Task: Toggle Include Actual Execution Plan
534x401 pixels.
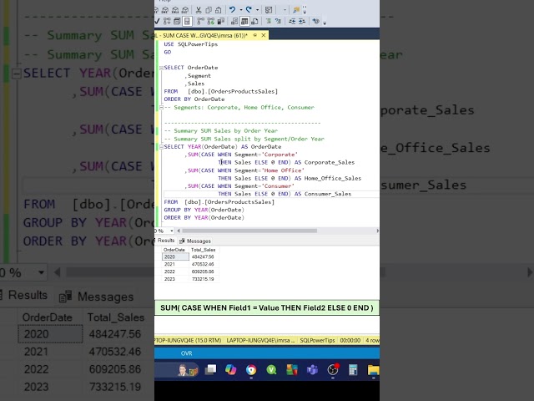Action: (200, 21)
